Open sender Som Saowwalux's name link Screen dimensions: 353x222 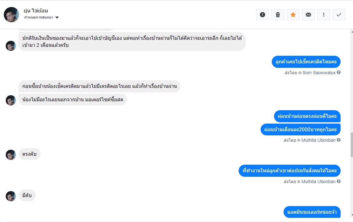319,73
